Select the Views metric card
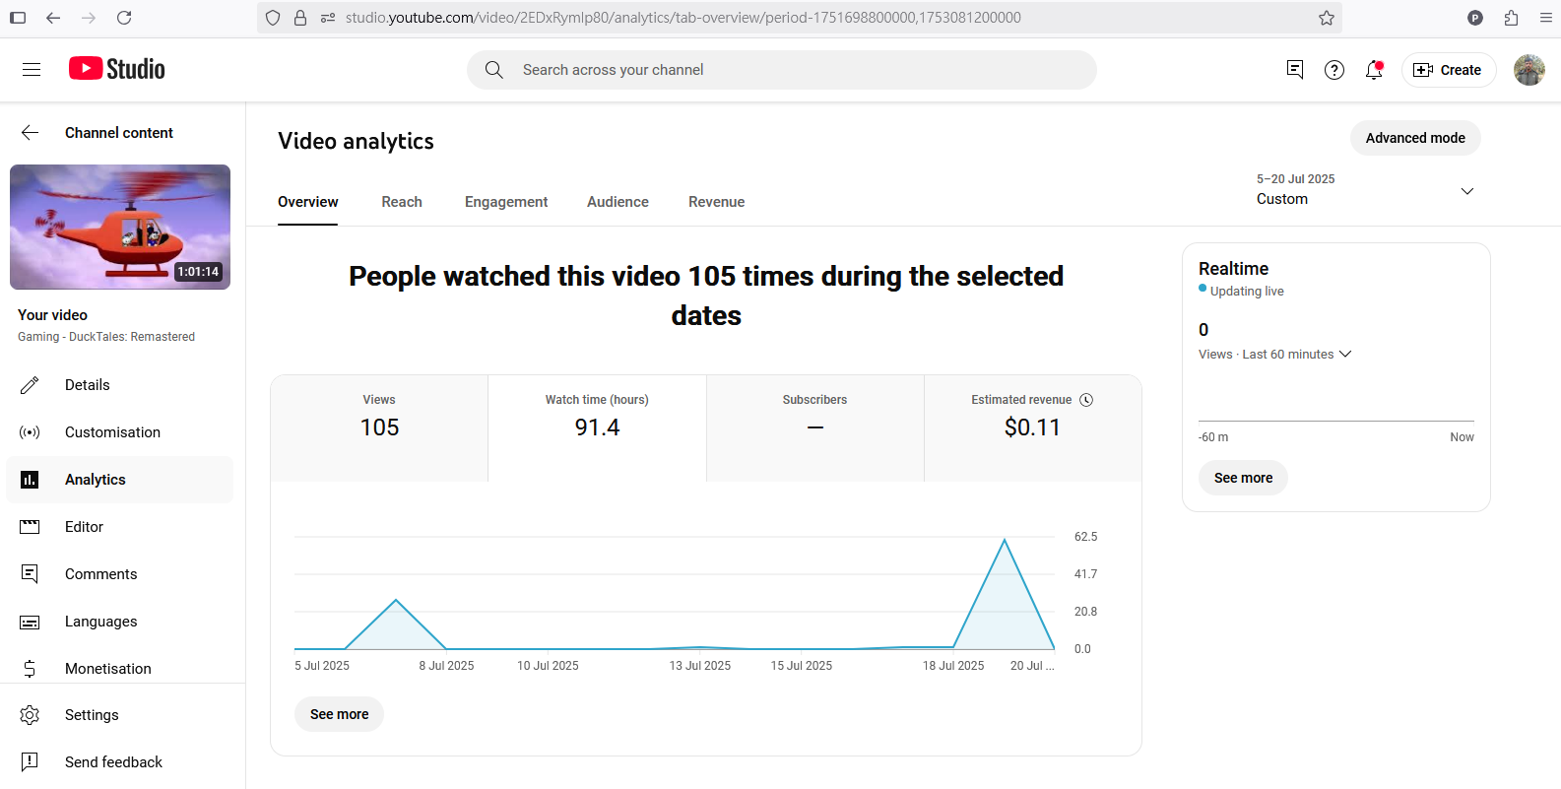 coord(379,428)
